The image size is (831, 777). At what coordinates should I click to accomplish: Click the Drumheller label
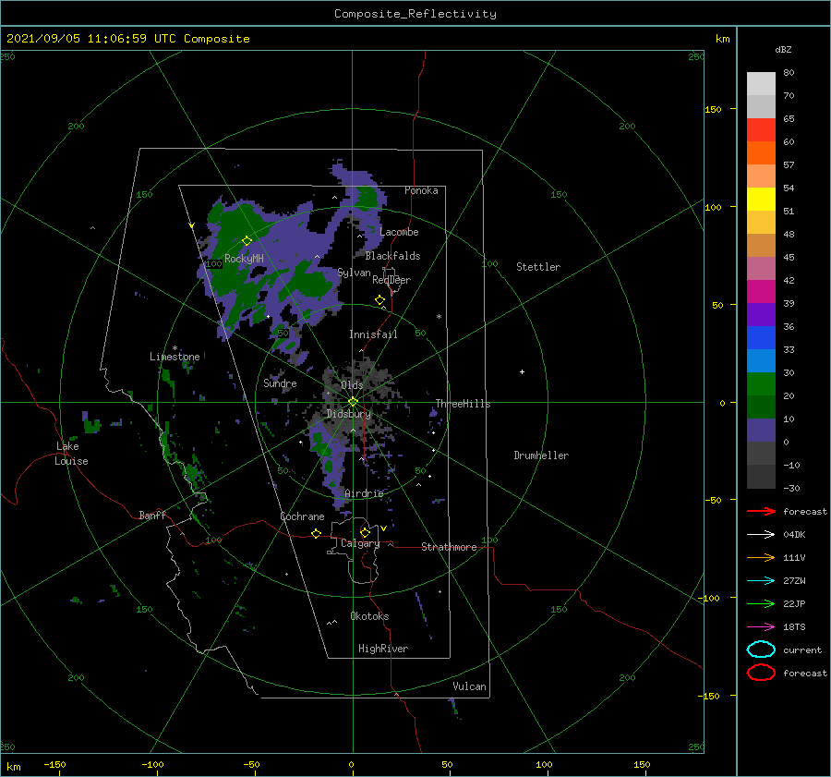point(541,455)
